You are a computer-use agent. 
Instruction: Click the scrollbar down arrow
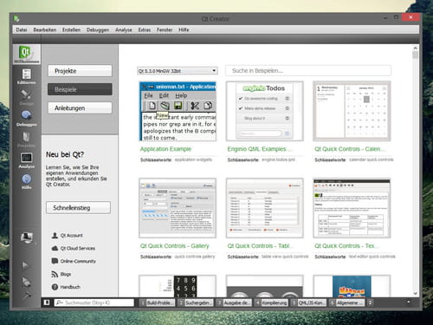tap(415, 294)
